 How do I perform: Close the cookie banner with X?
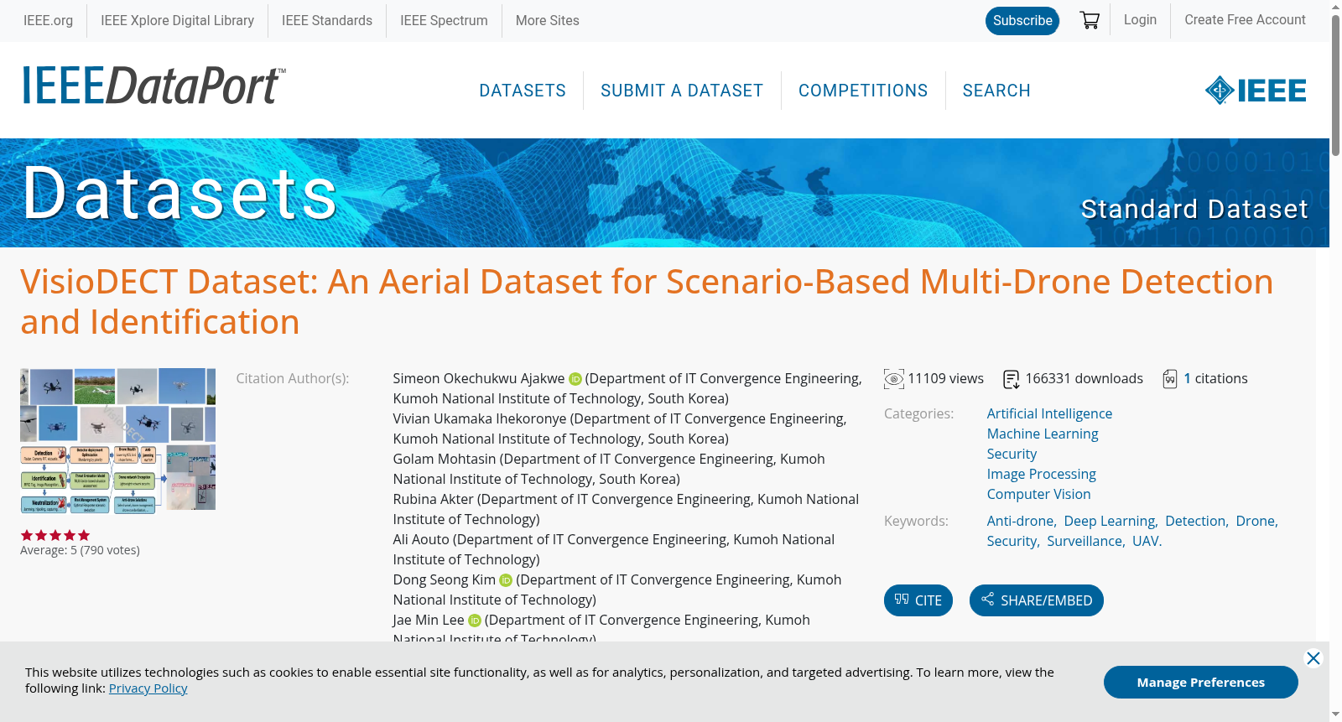[1313, 658]
